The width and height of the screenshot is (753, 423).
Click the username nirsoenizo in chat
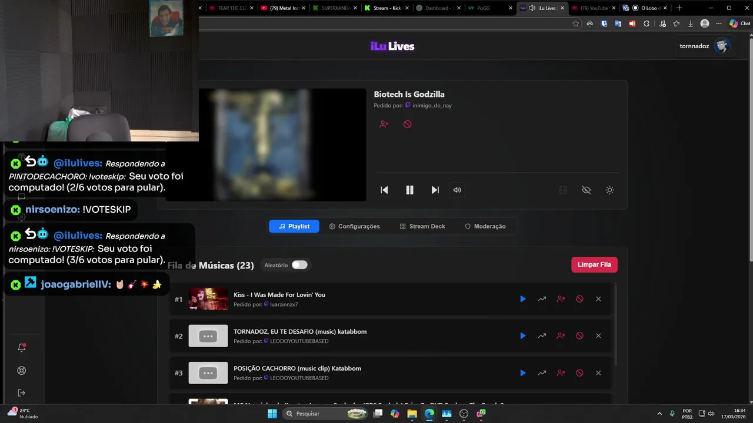[x=52, y=210]
